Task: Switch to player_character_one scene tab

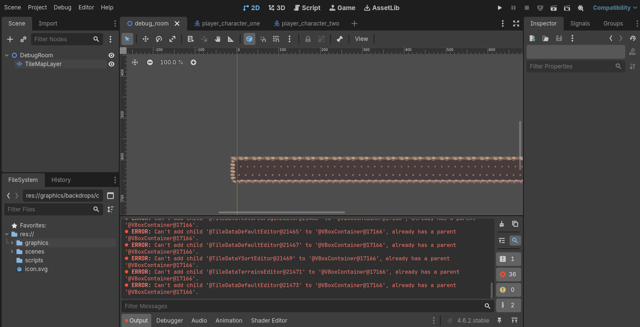Action: 227,24
